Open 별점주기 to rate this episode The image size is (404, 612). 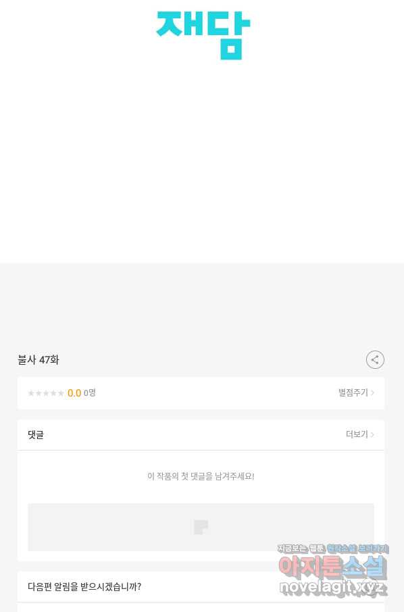(353, 392)
